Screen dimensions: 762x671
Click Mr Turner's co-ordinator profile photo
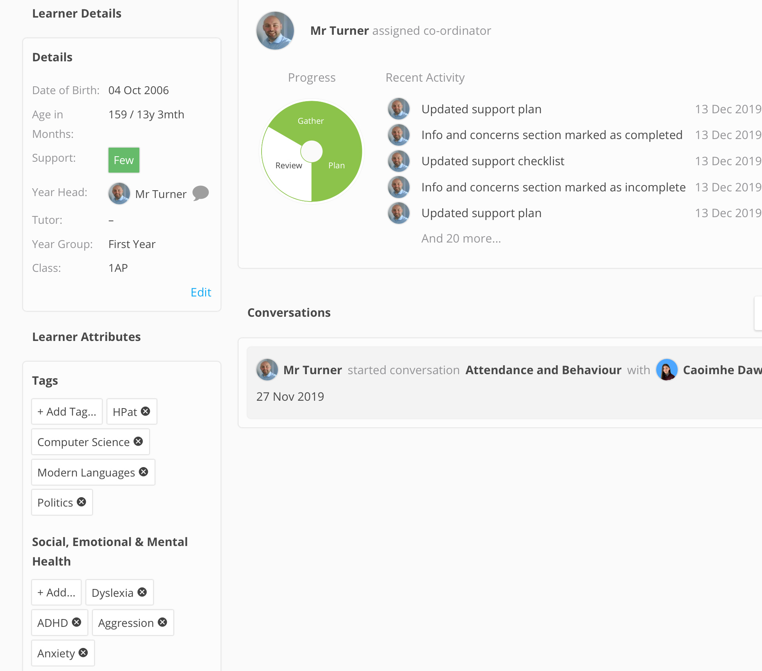coord(275,31)
